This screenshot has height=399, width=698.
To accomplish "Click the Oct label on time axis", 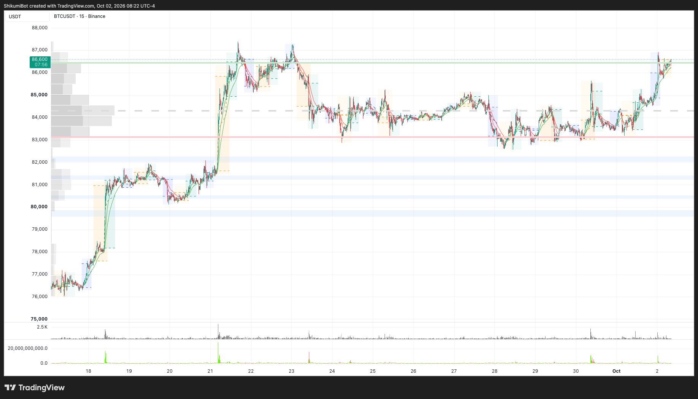I will (x=616, y=371).
